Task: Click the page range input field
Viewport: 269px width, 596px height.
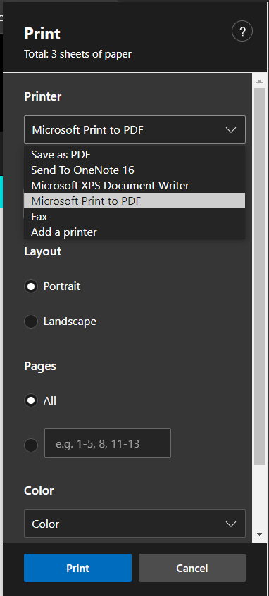Action: pos(108,443)
